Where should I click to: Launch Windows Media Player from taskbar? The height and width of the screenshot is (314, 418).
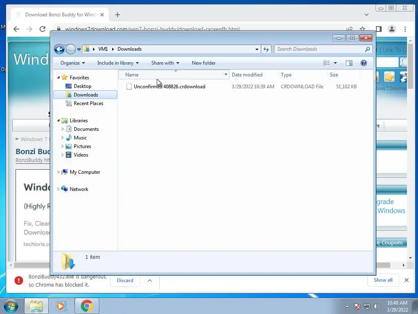(60, 306)
